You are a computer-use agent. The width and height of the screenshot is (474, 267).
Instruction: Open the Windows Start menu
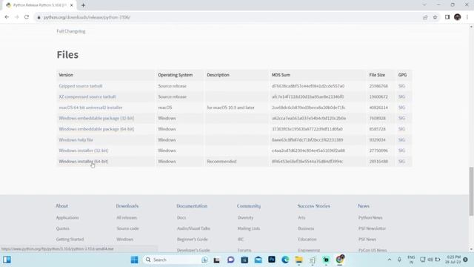[x=135, y=260]
